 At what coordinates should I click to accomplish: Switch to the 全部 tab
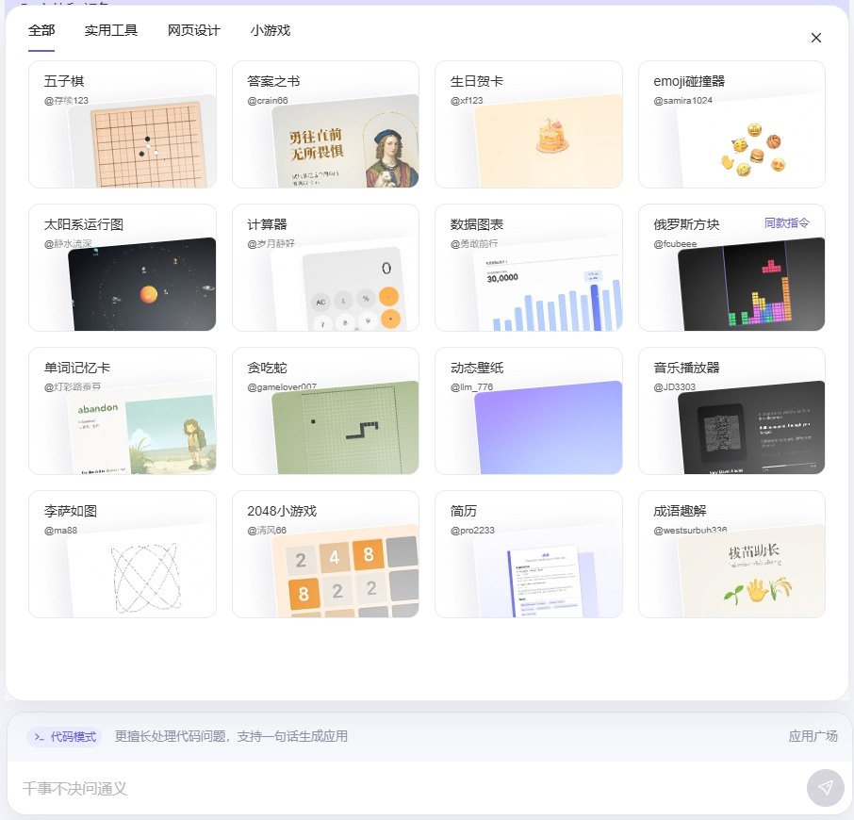tap(41, 30)
